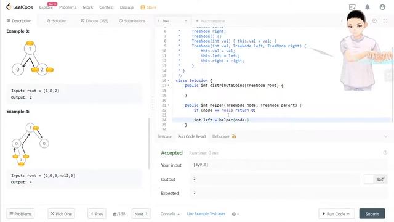
Task: Click the Example 4 tree diagram
Action: click(30, 144)
